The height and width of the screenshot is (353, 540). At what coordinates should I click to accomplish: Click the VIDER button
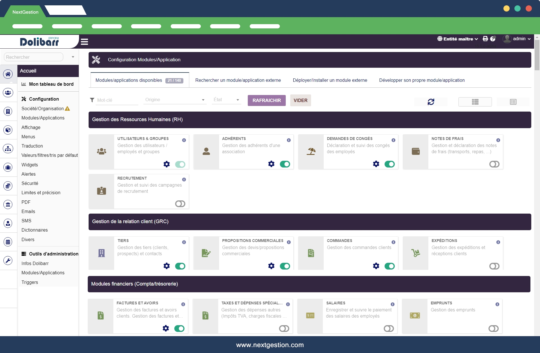[300, 100]
